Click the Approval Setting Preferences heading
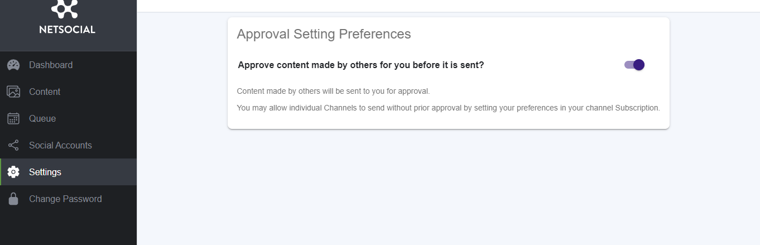This screenshot has width=760, height=245. click(324, 34)
